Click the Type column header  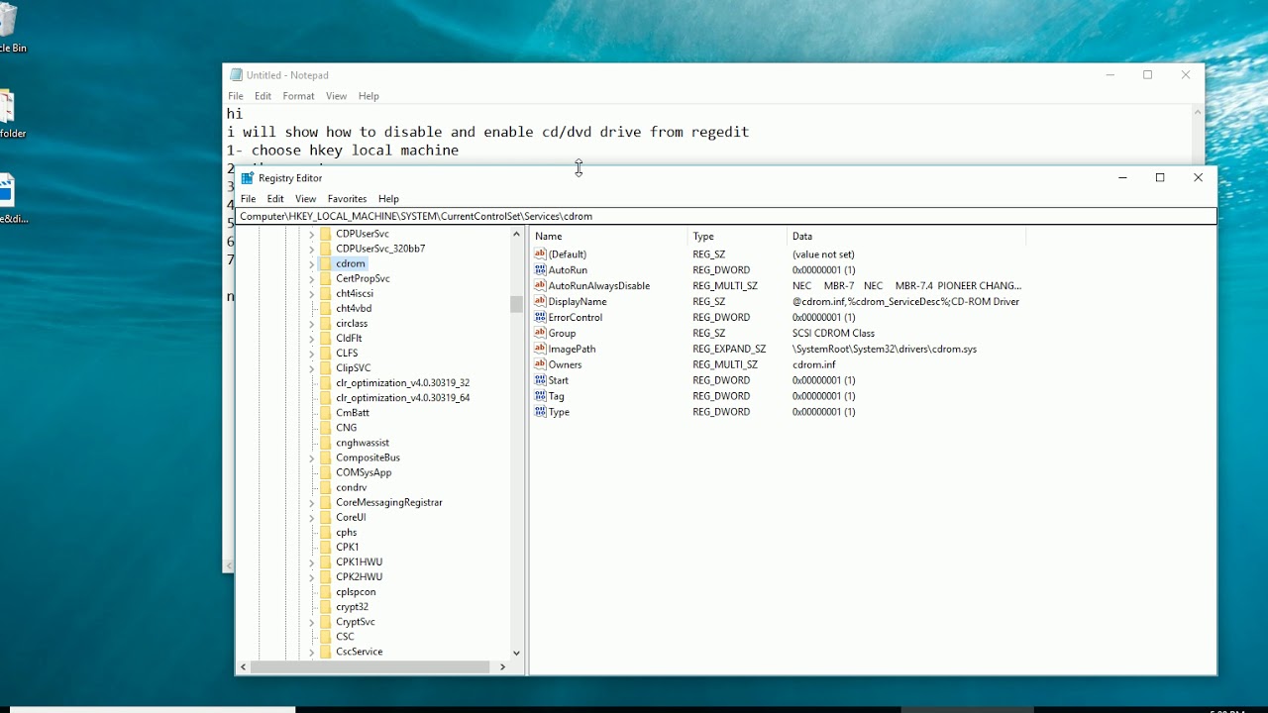pos(737,236)
